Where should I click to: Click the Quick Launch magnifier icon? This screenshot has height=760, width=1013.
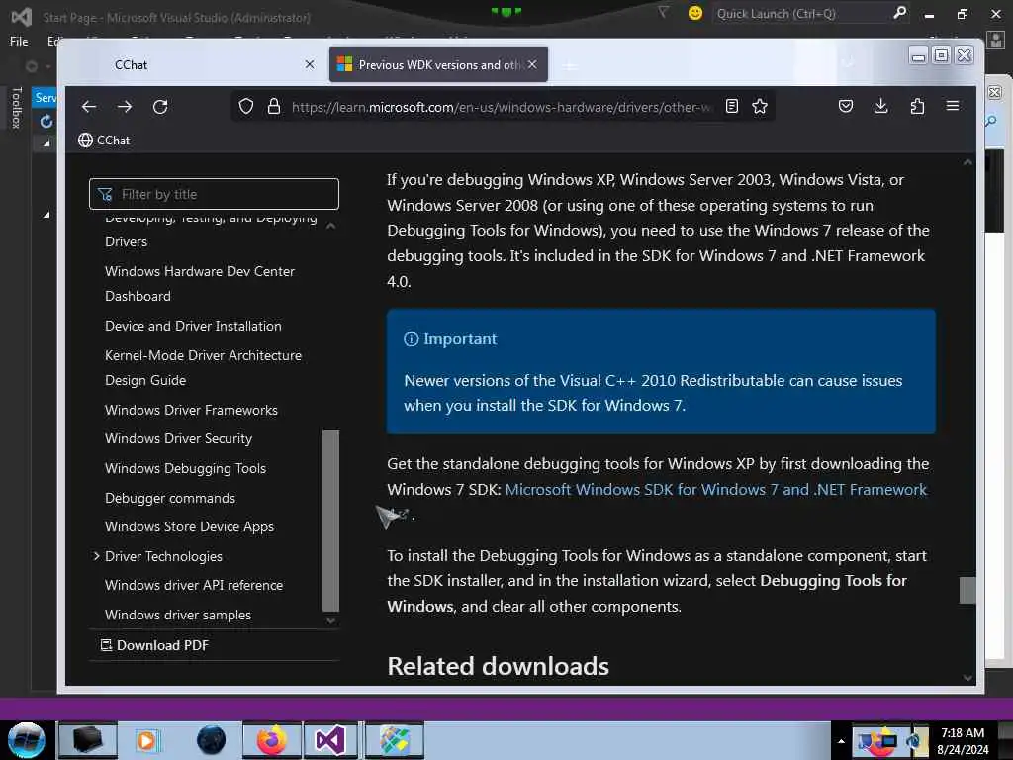[899, 13]
